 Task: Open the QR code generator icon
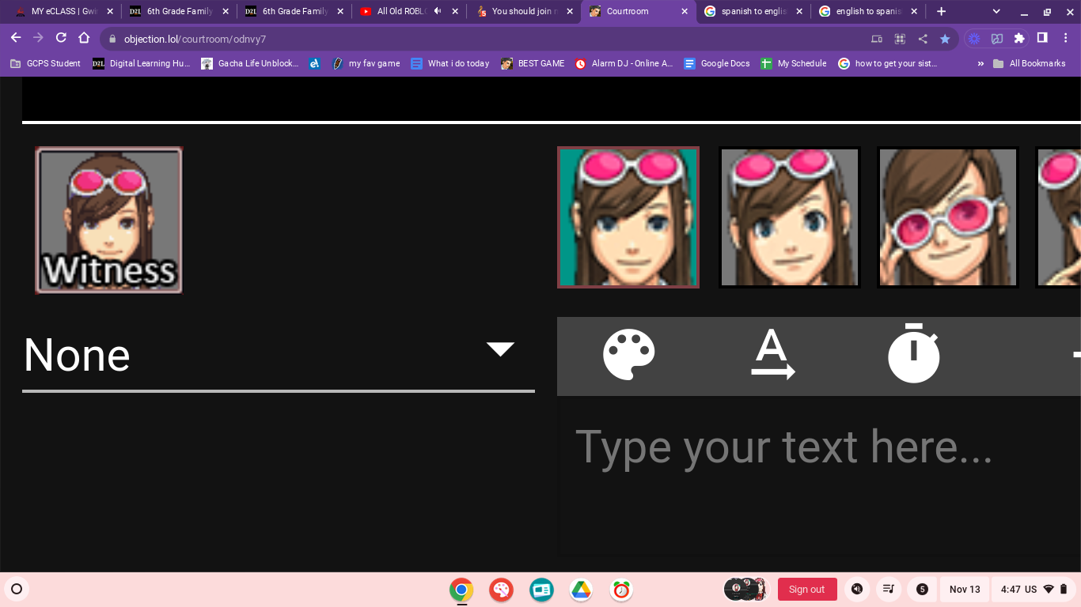(x=900, y=39)
